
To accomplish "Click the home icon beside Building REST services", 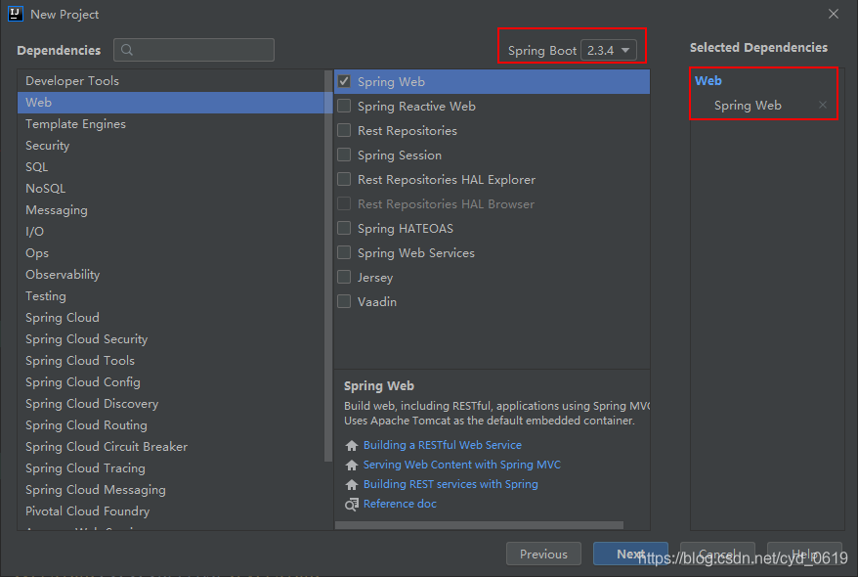I will coord(351,484).
